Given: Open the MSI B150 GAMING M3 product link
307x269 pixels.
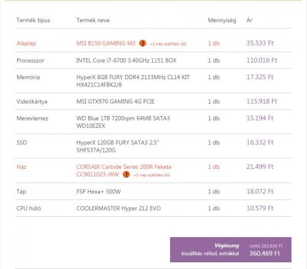Looking at the screenshot, I should point(106,44).
